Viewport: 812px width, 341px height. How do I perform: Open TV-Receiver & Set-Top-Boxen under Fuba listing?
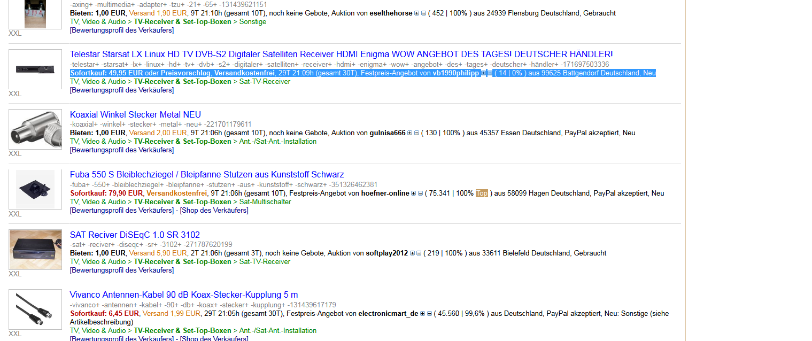[183, 202]
